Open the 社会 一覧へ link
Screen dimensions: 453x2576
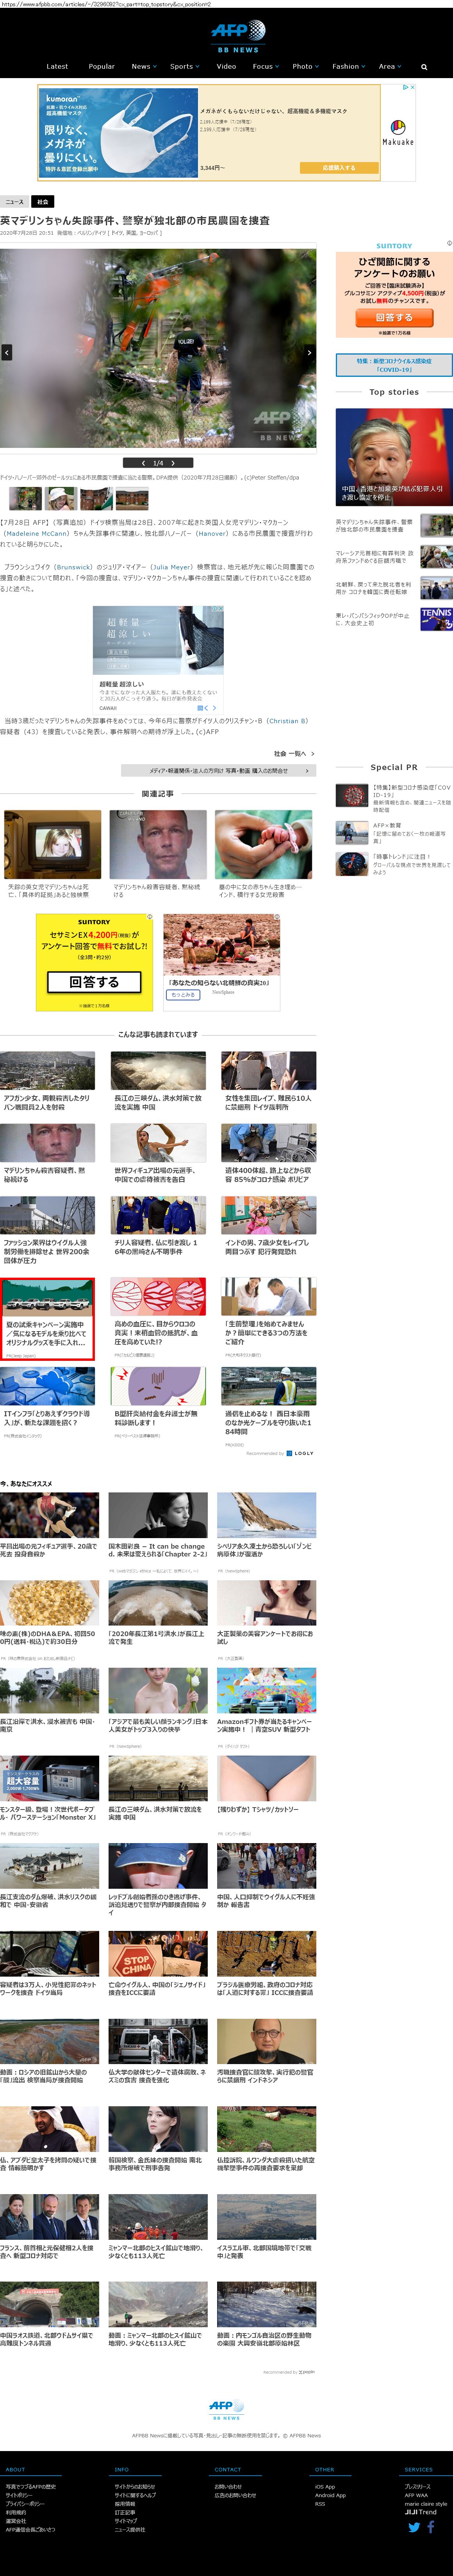point(294,754)
